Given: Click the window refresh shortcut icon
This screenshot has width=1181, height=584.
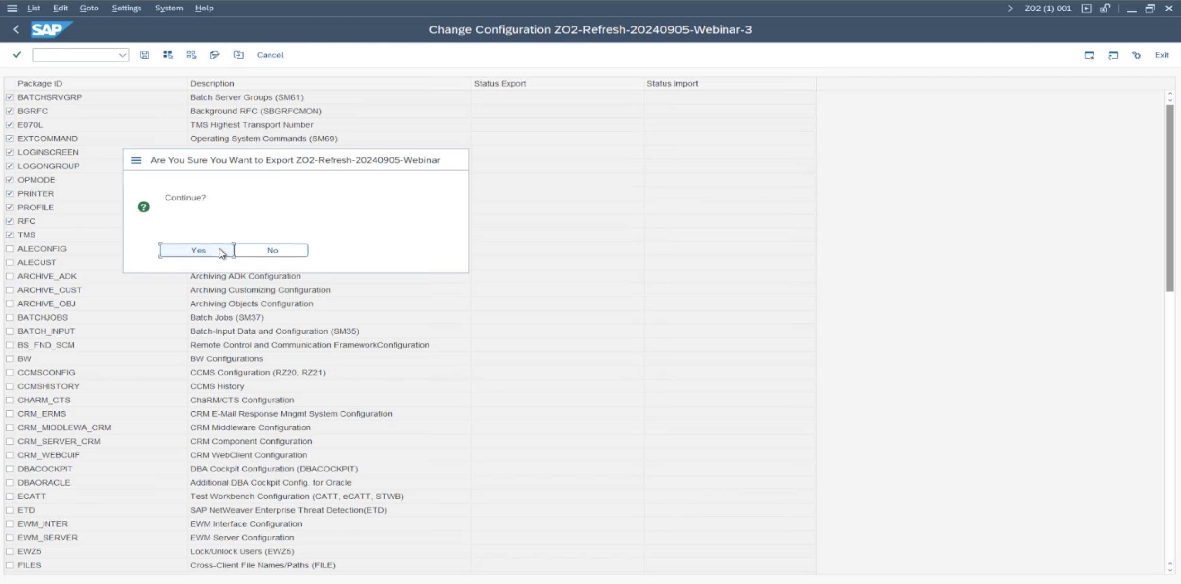Looking at the screenshot, I should (1113, 55).
